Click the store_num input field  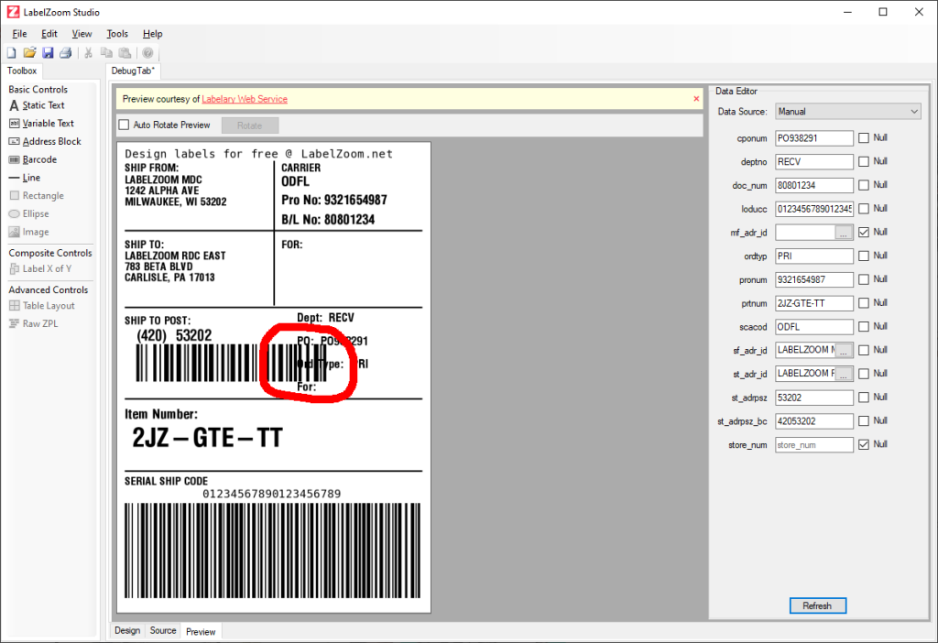(x=813, y=445)
